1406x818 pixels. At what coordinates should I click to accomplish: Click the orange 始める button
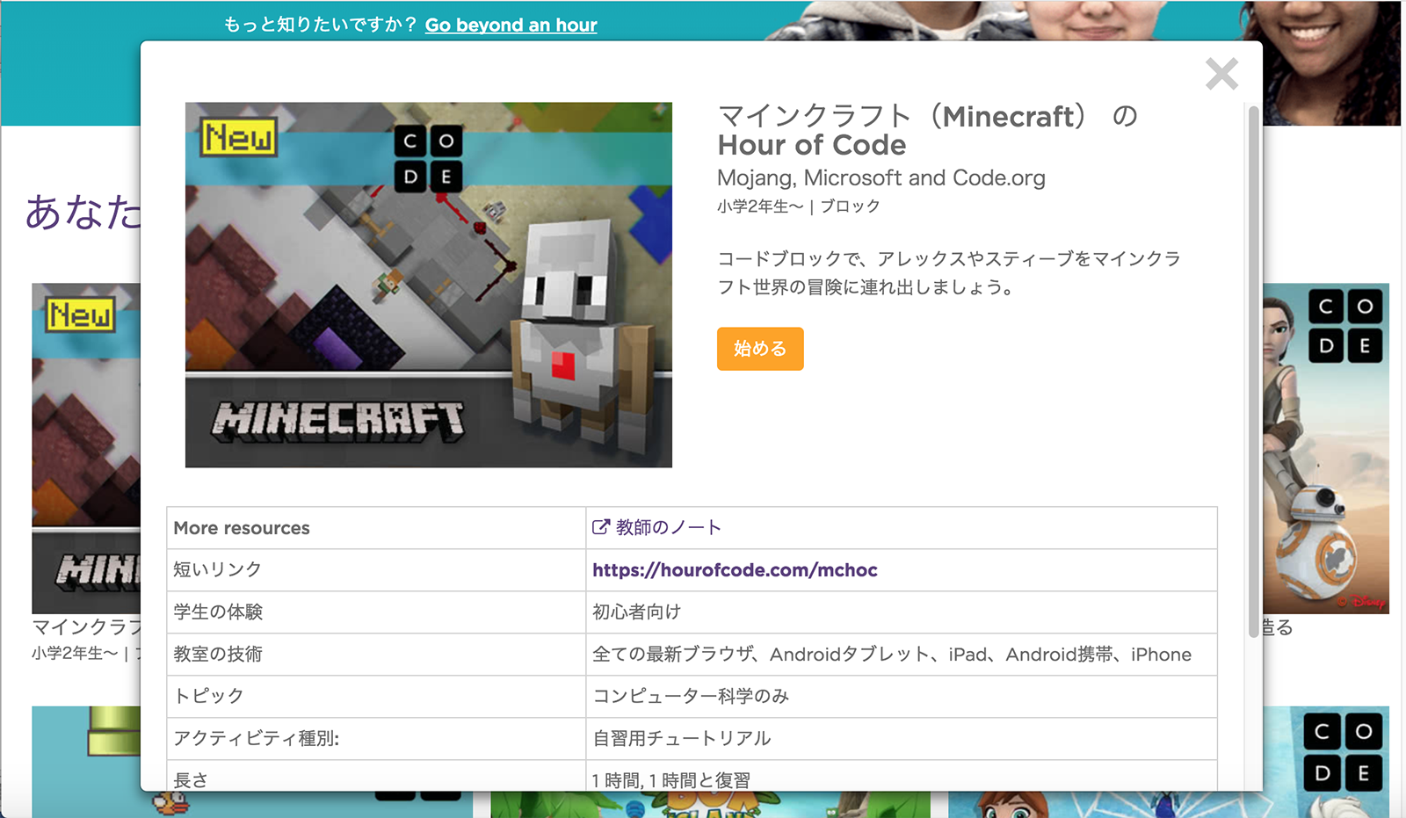click(x=760, y=349)
